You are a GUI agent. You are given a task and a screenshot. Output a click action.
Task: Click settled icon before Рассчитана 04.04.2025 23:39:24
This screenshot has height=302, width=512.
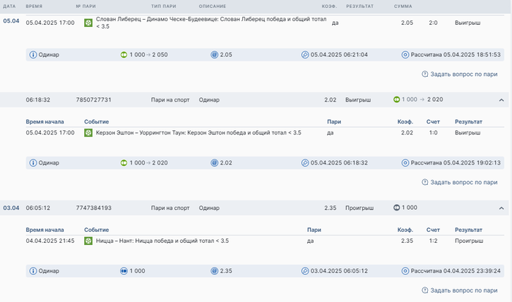(405, 271)
